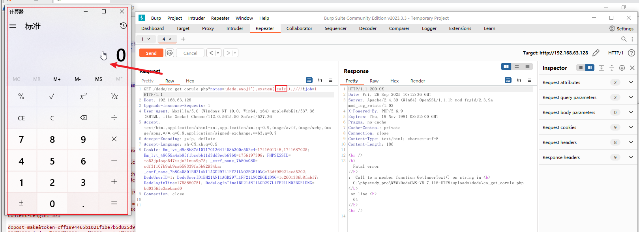639x232 pixels.
Task: Select tabbed request/response layout
Action: (527, 66)
